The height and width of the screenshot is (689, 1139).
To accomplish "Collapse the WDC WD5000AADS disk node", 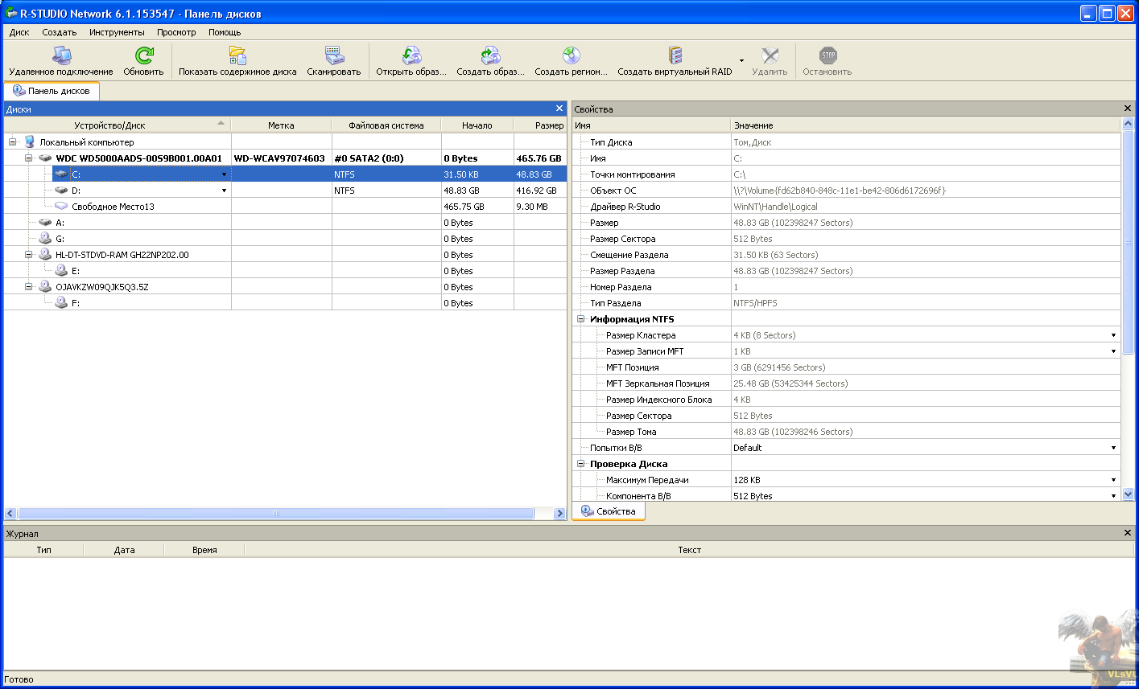I will click(x=28, y=158).
